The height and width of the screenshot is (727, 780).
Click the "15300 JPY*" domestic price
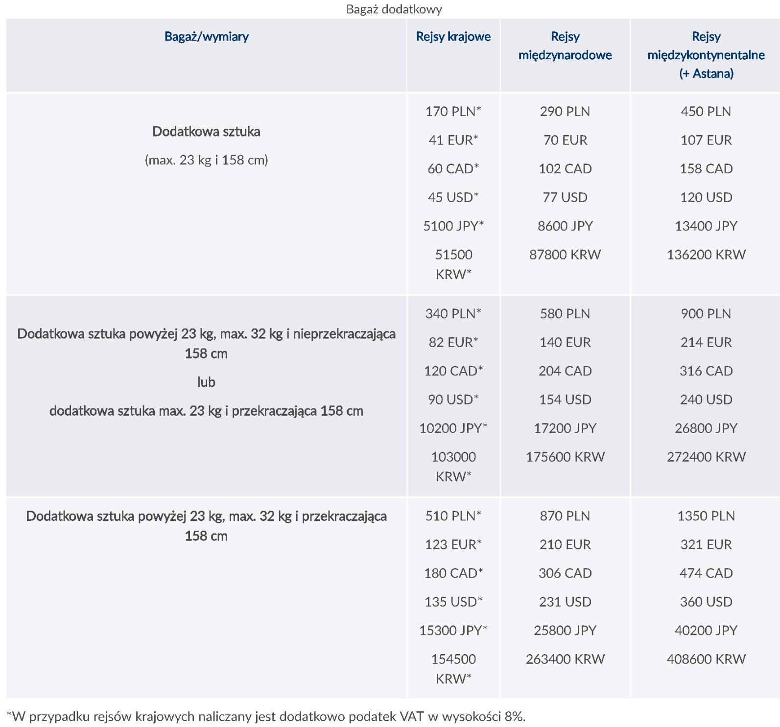453,631
